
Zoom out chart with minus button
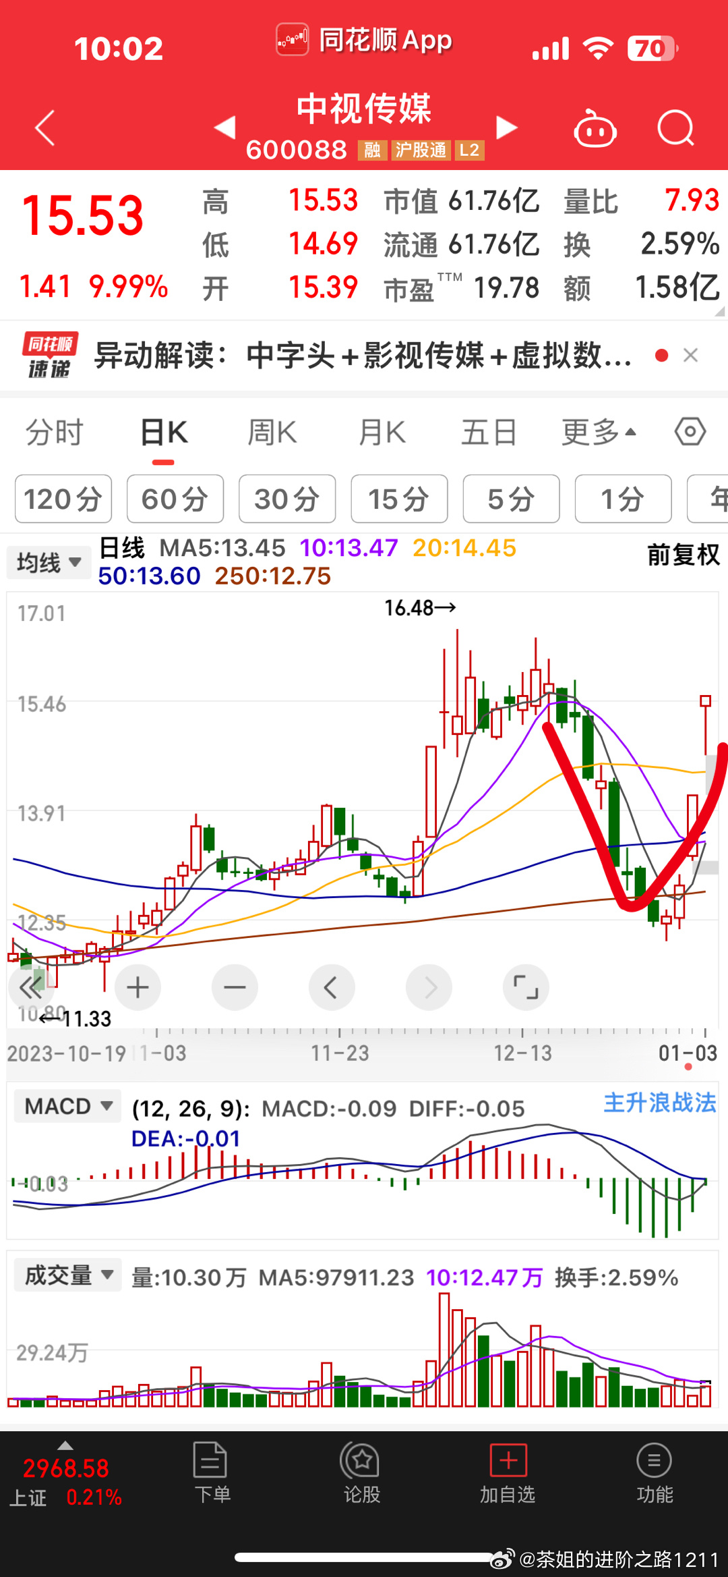click(x=235, y=987)
